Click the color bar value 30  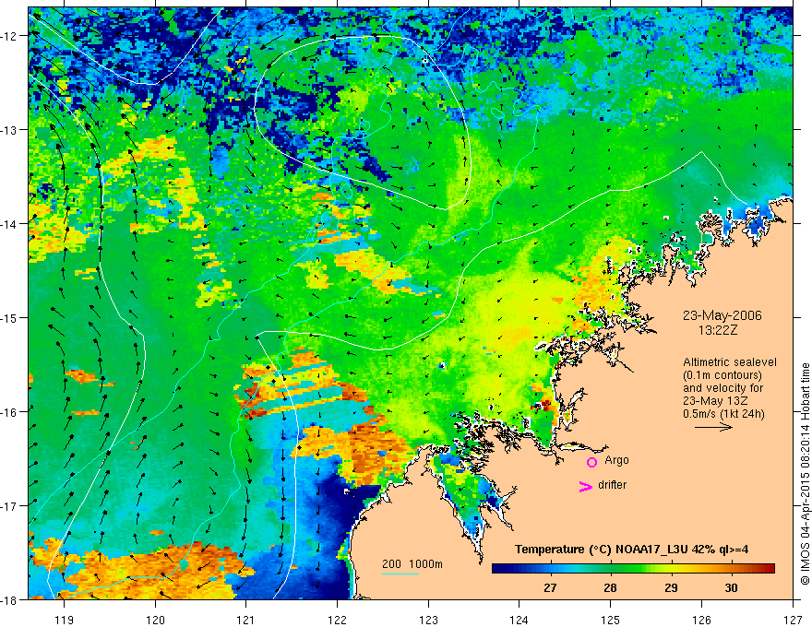731,587
